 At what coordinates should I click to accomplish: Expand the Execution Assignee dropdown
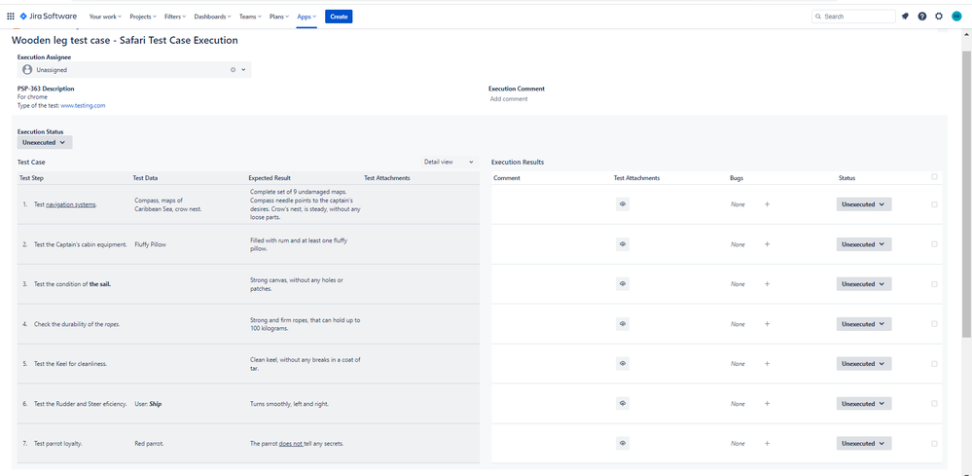point(243,70)
